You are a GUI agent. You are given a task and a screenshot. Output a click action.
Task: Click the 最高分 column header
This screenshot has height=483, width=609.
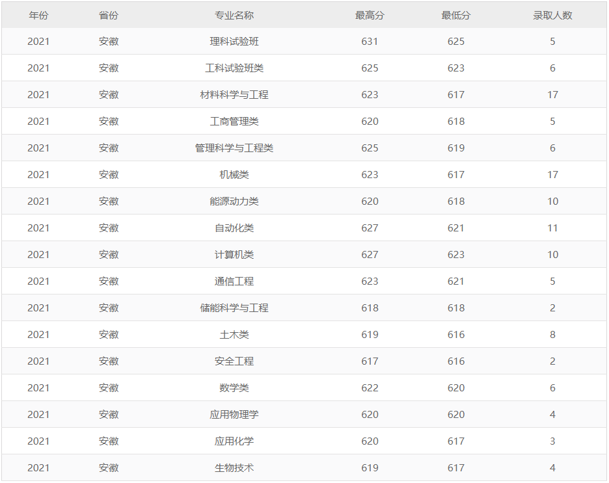point(370,15)
